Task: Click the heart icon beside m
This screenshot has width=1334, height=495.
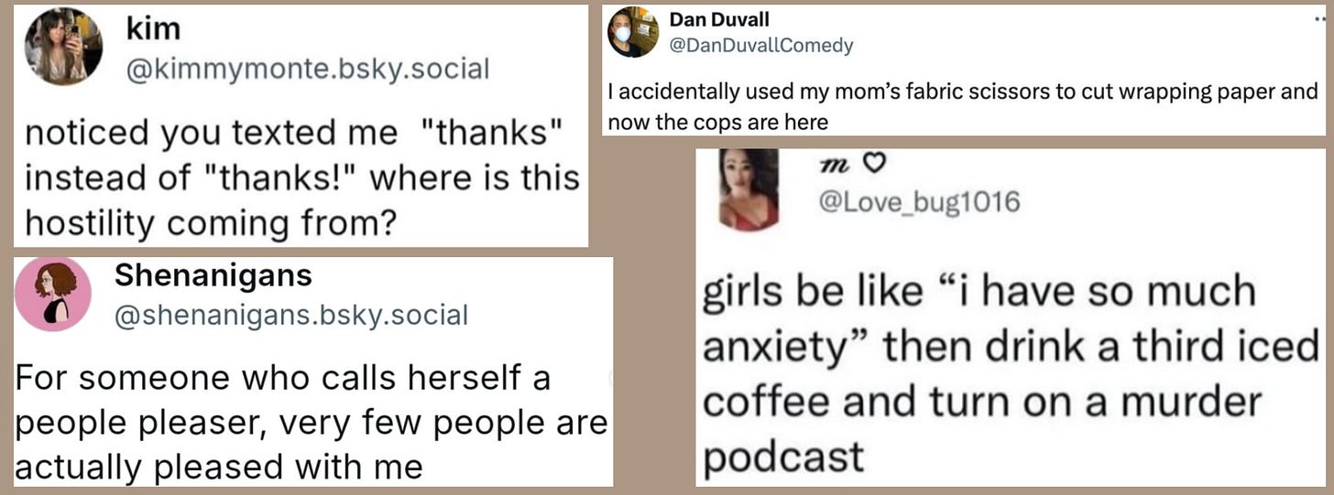Action: point(876,164)
